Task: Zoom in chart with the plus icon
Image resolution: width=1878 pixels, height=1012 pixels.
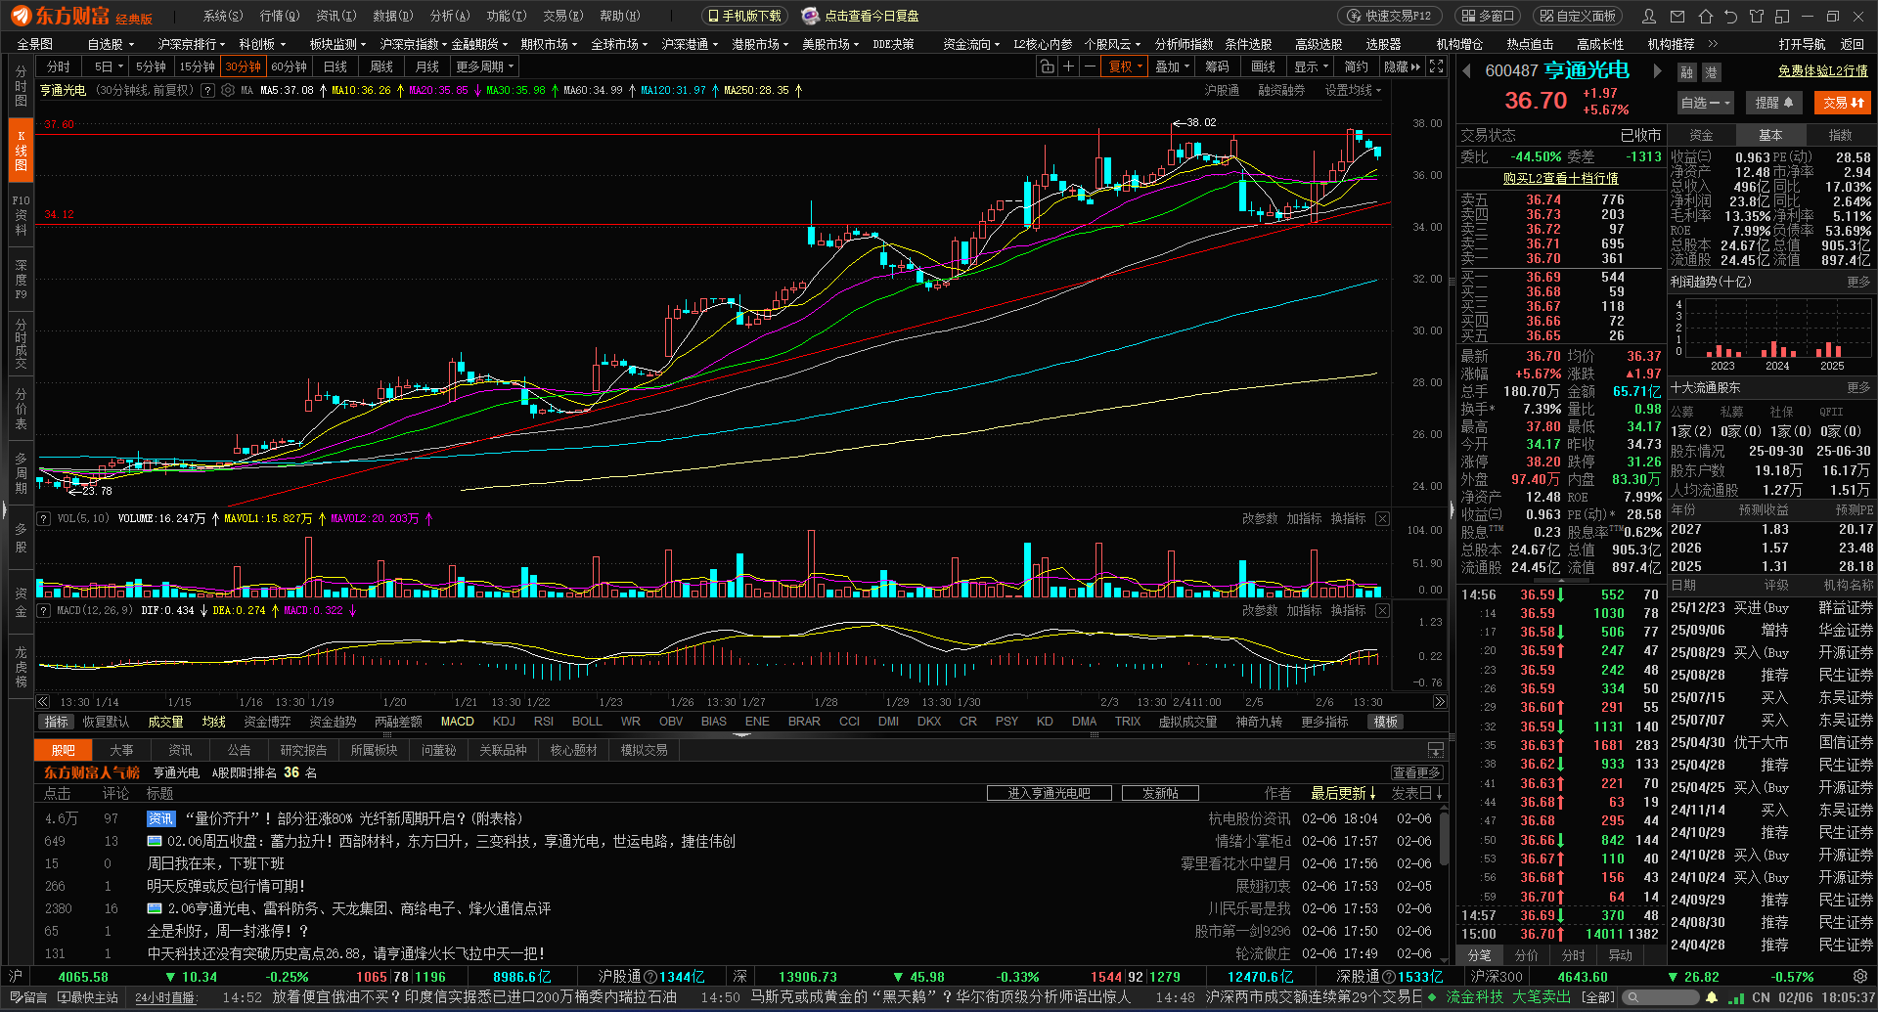Action: tap(1068, 66)
